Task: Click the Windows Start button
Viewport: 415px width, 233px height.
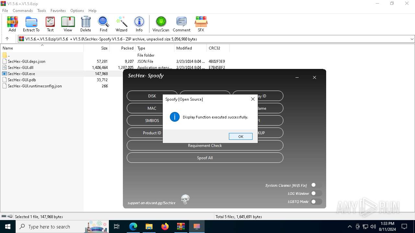Action: (8, 227)
